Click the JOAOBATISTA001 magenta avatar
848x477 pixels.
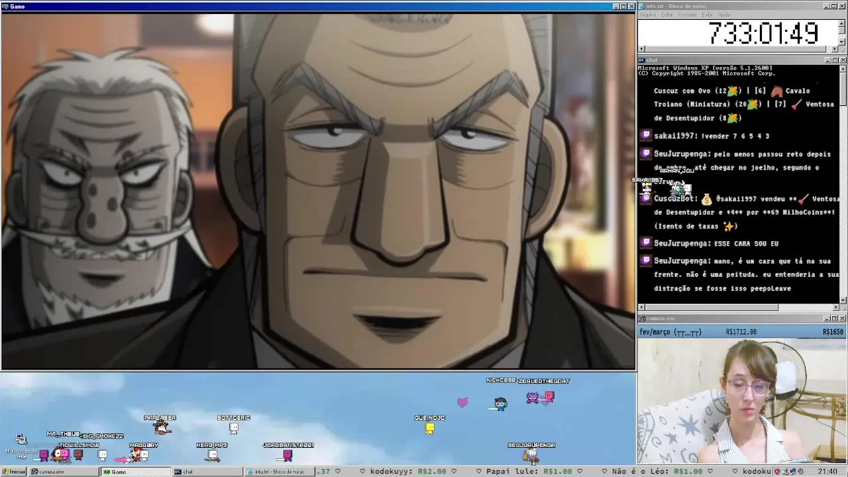pos(288,455)
